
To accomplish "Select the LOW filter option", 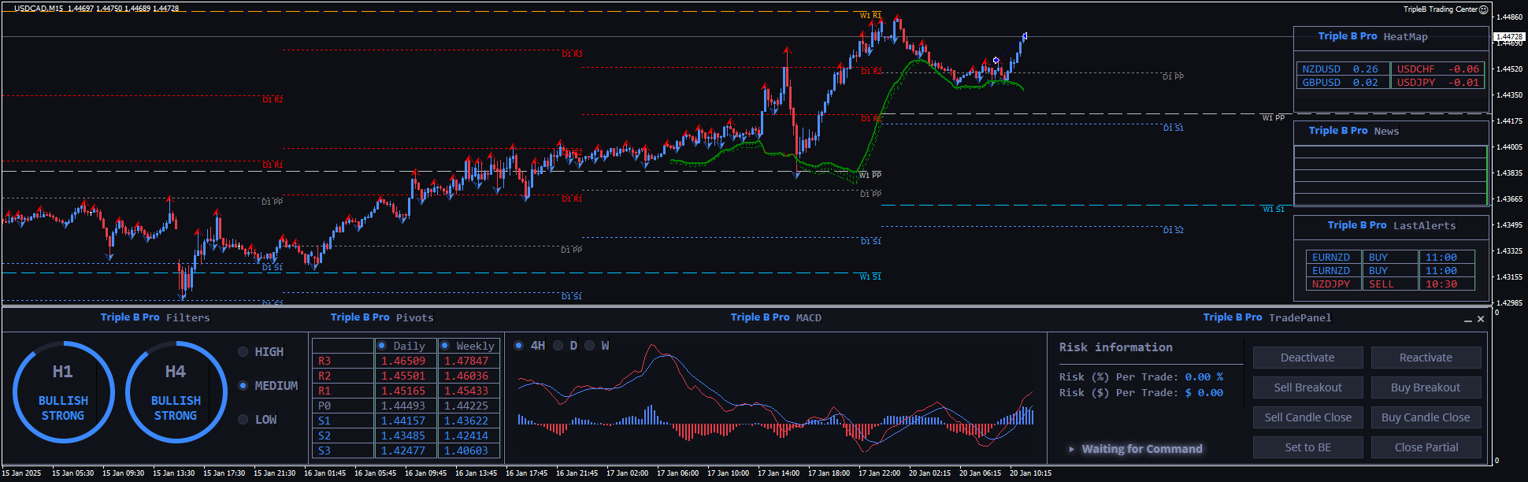I will click(243, 420).
